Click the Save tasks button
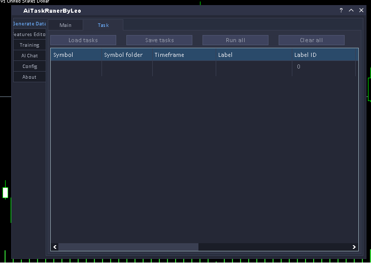This screenshot has width=371, height=263. tap(159, 40)
